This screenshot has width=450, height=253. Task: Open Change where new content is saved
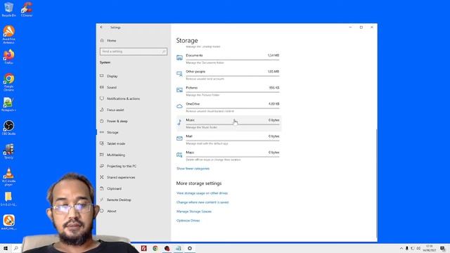202,202
